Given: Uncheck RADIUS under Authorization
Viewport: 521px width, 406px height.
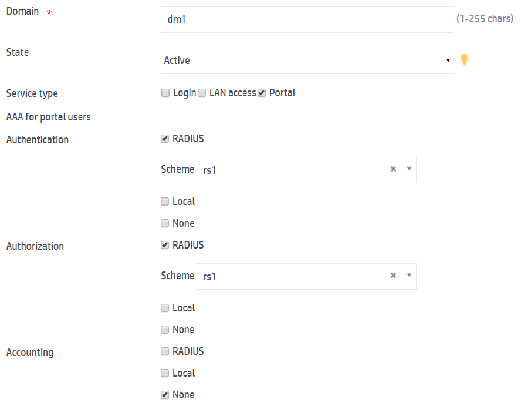Looking at the screenshot, I should coord(165,245).
